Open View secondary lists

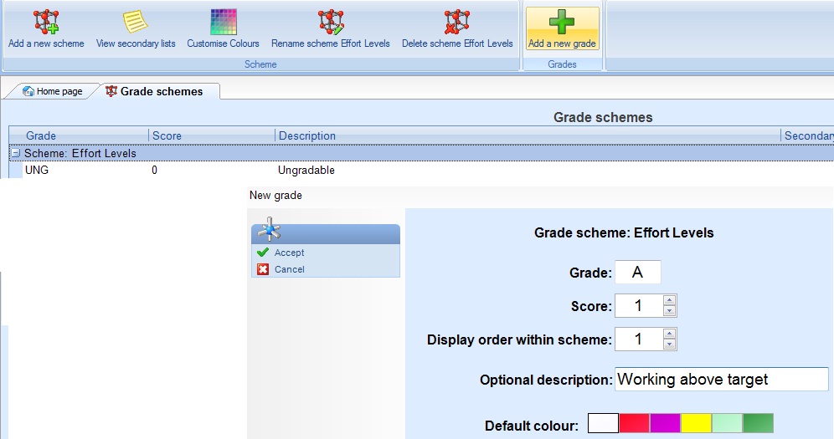click(x=136, y=30)
